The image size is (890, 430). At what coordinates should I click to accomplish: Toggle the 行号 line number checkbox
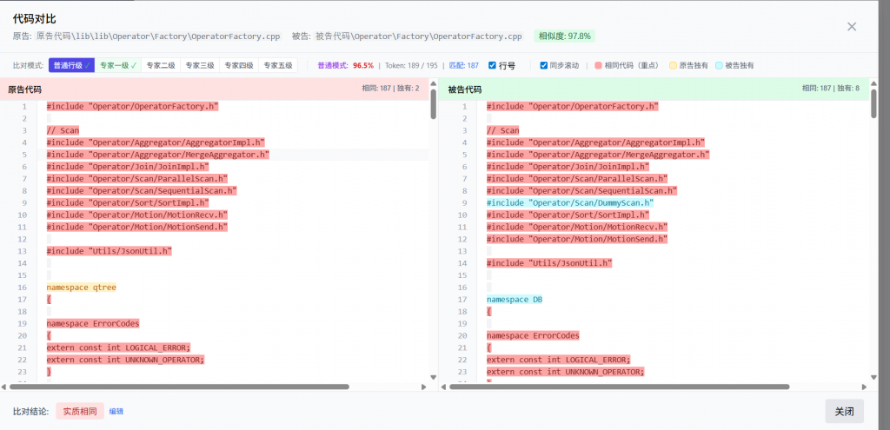pos(493,65)
